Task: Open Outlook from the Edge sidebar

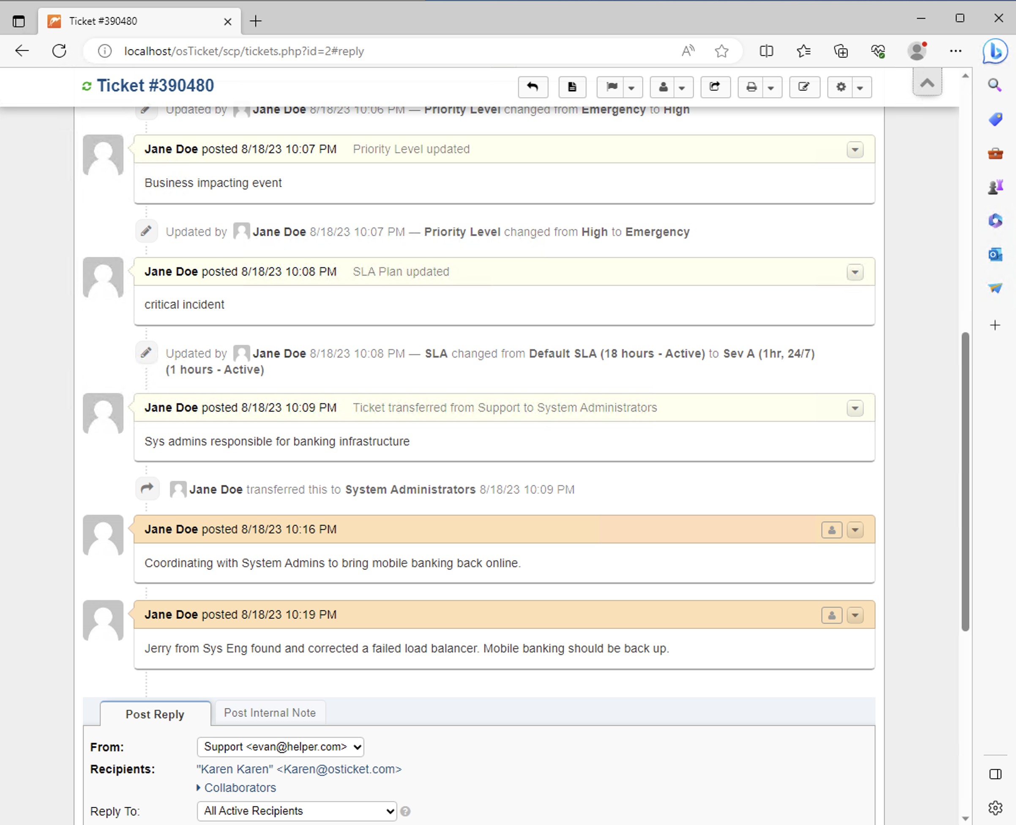Action: tap(995, 255)
